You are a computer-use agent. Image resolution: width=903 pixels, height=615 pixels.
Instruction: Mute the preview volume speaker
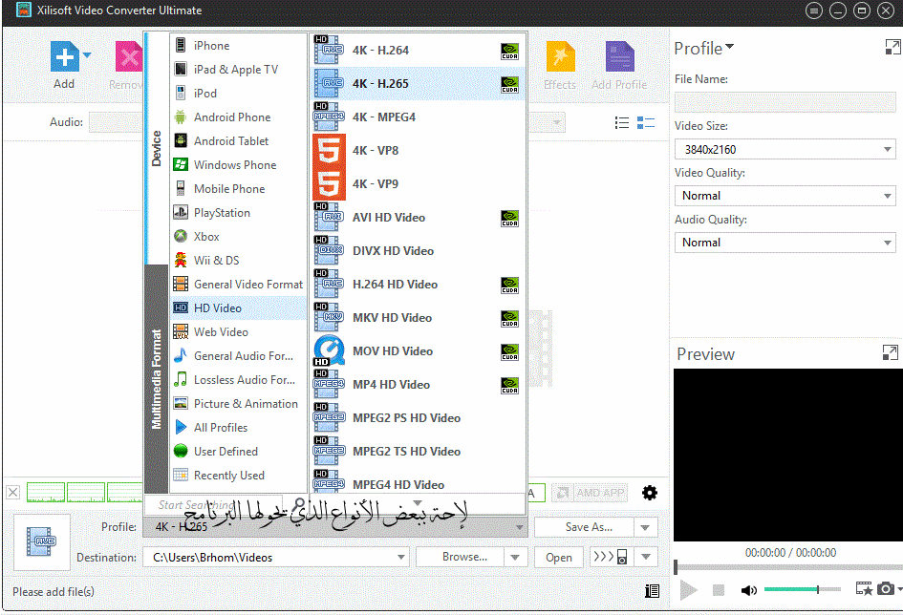[x=749, y=590]
